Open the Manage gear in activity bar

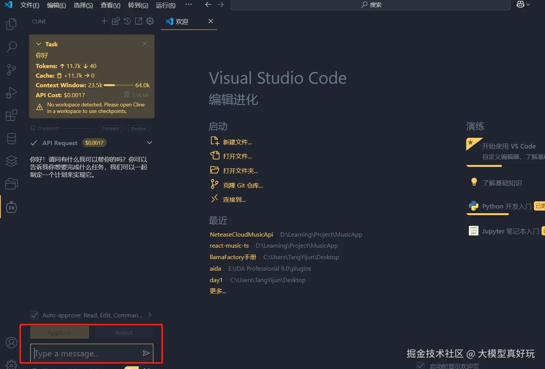(11, 364)
